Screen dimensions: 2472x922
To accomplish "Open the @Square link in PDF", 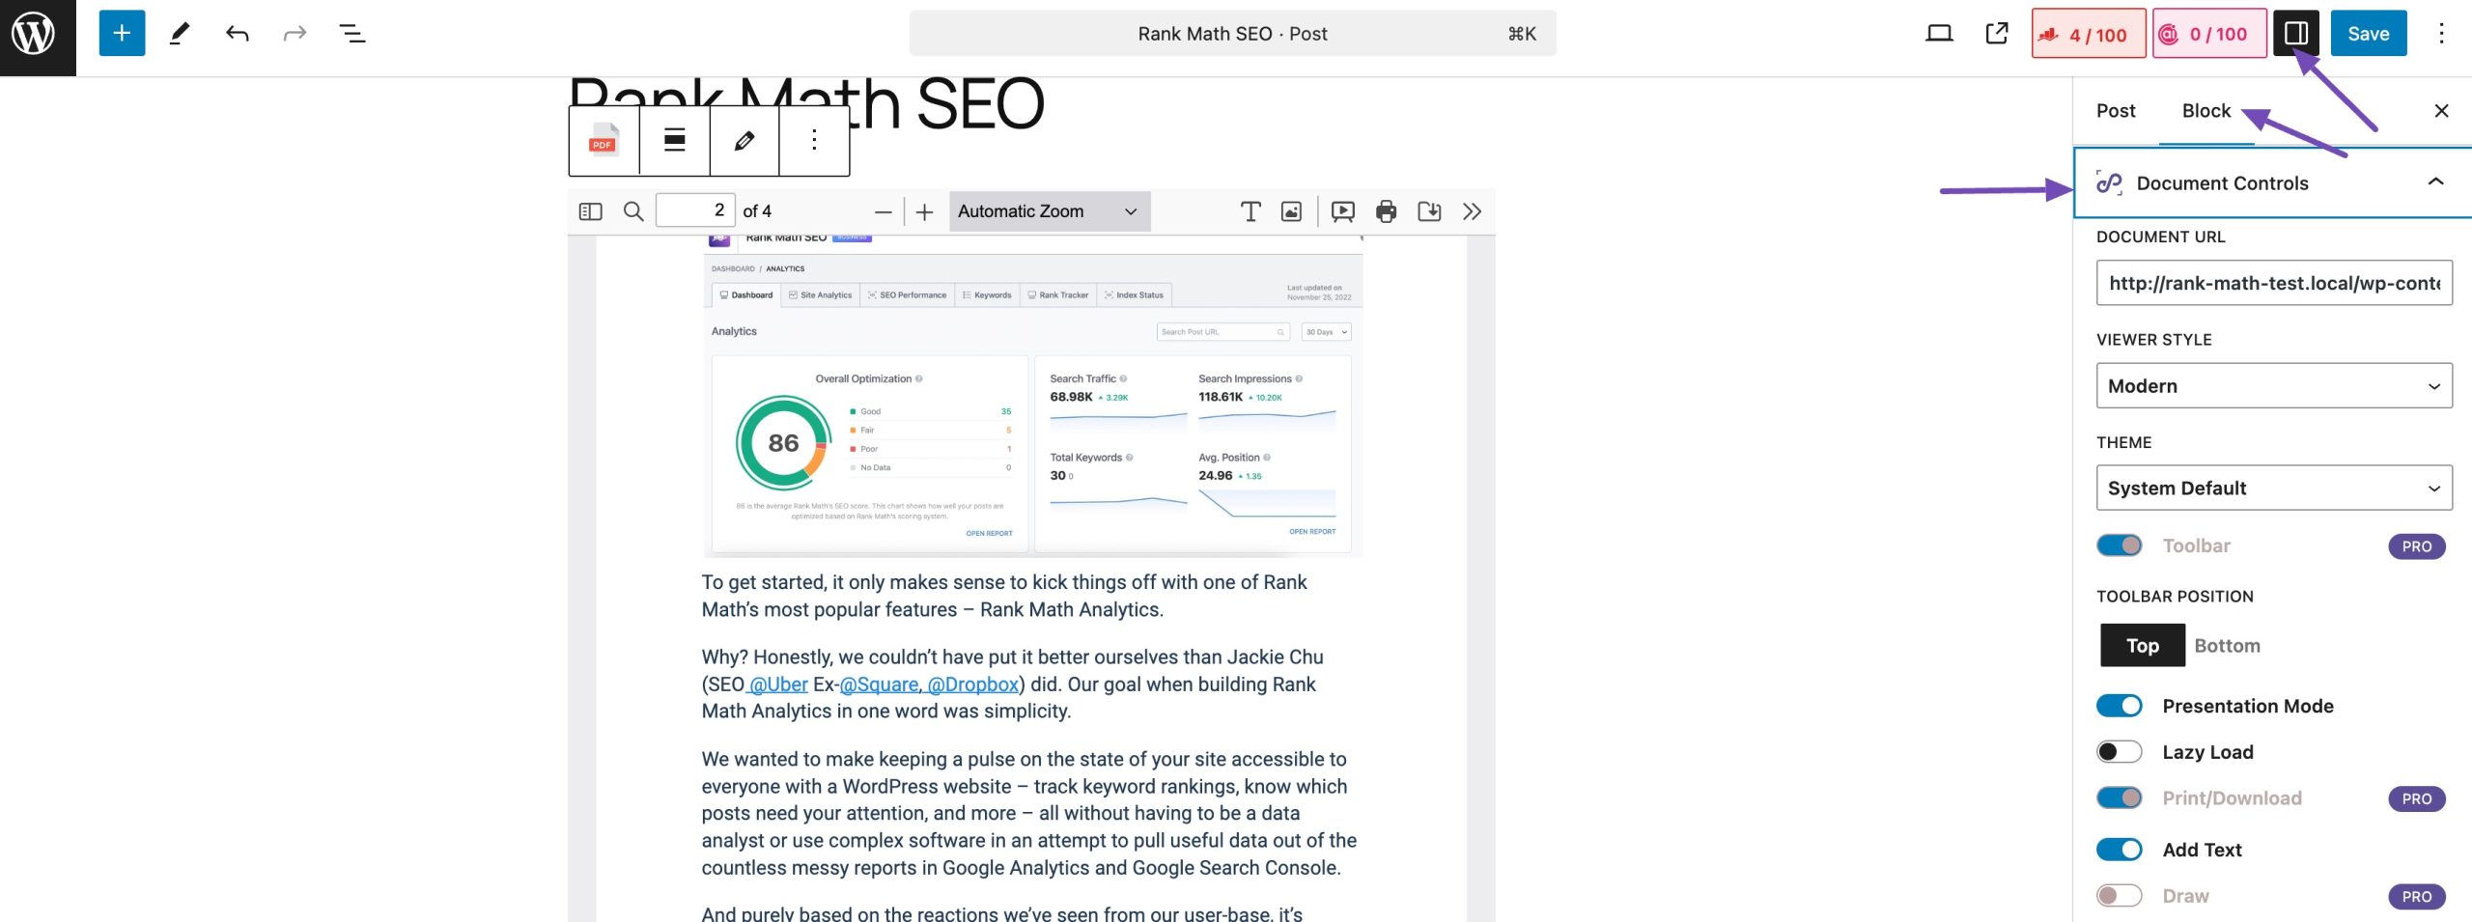I will (x=879, y=685).
